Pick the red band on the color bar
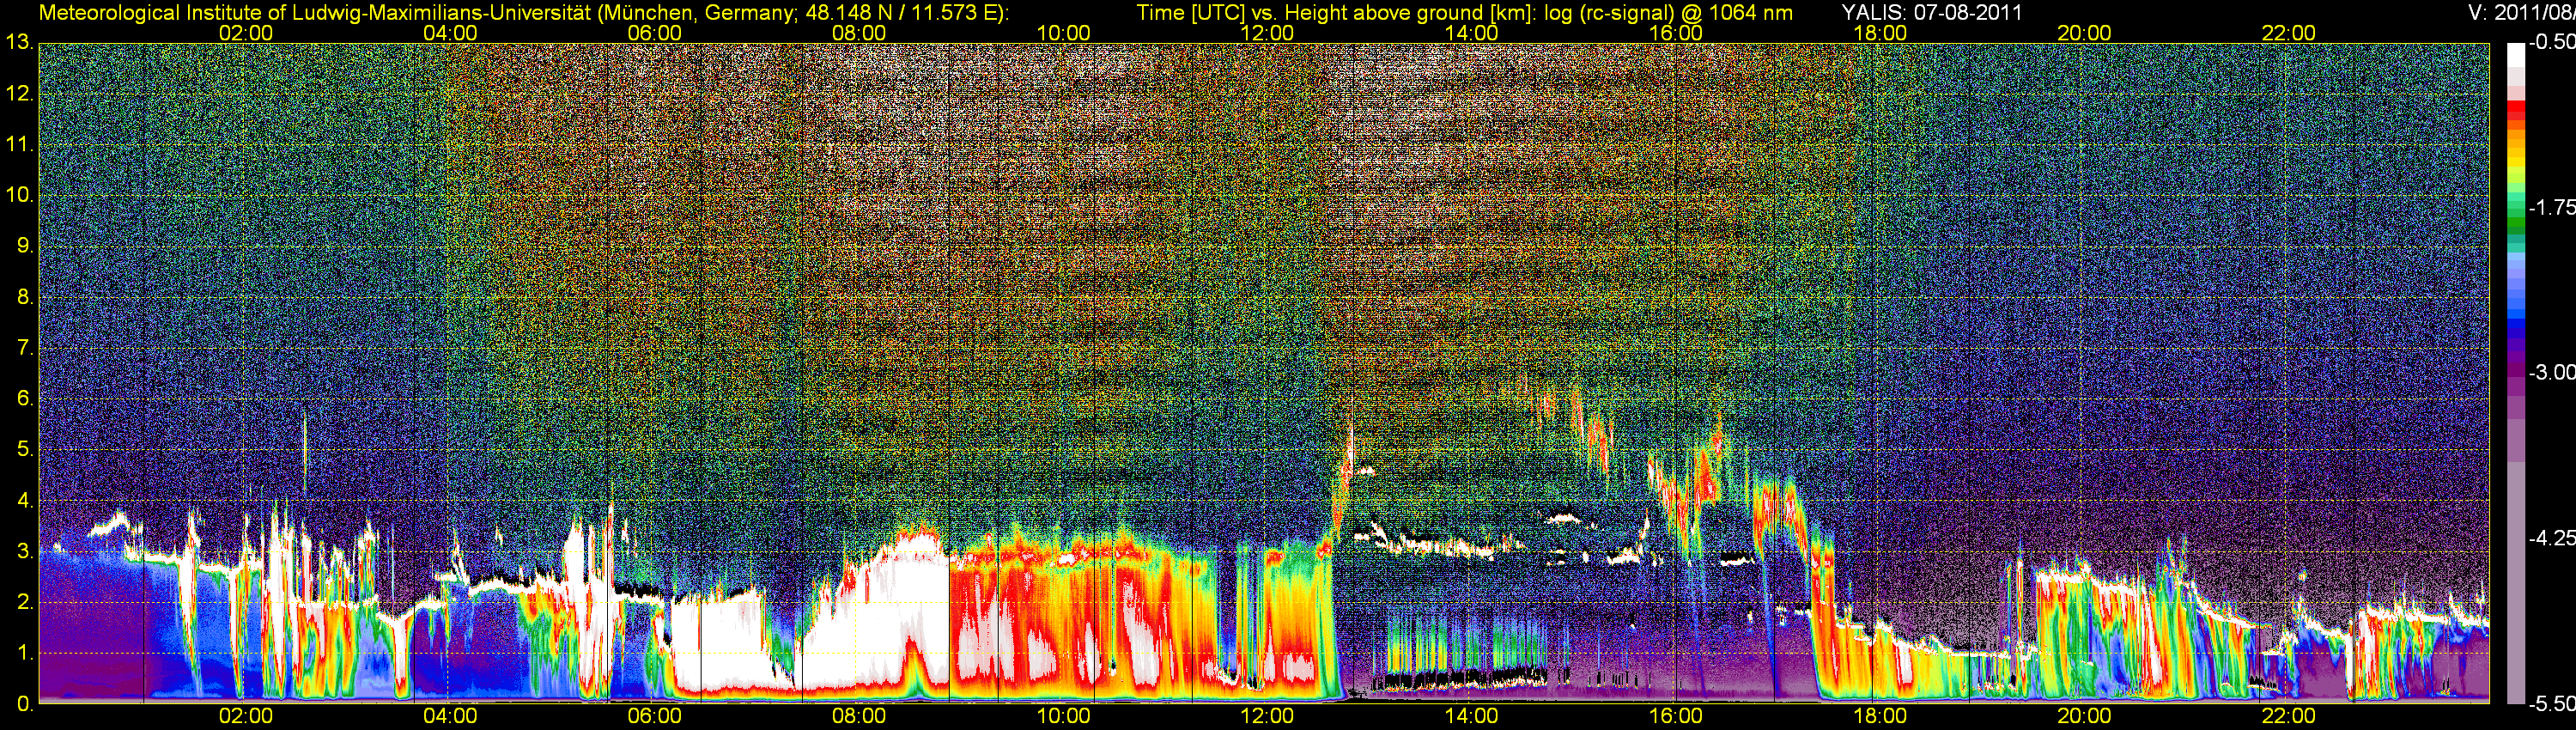The height and width of the screenshot is (730, 2576). 2515,110
